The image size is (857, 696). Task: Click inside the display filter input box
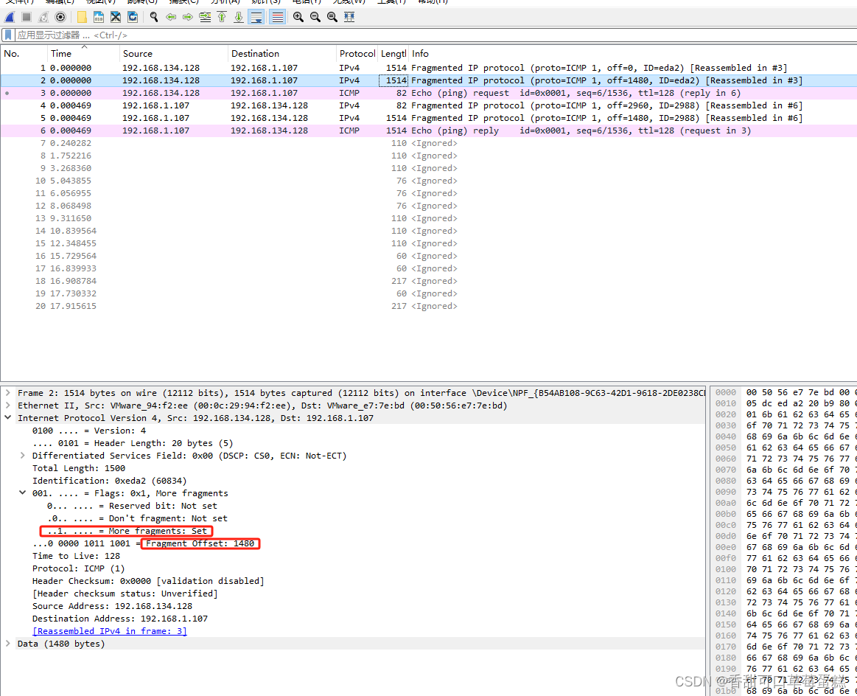tap(221, 35)
